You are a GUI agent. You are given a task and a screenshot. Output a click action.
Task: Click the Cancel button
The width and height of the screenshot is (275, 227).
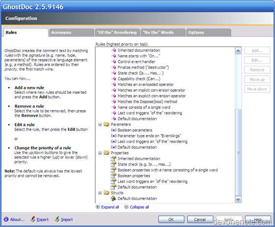[200, 220]
